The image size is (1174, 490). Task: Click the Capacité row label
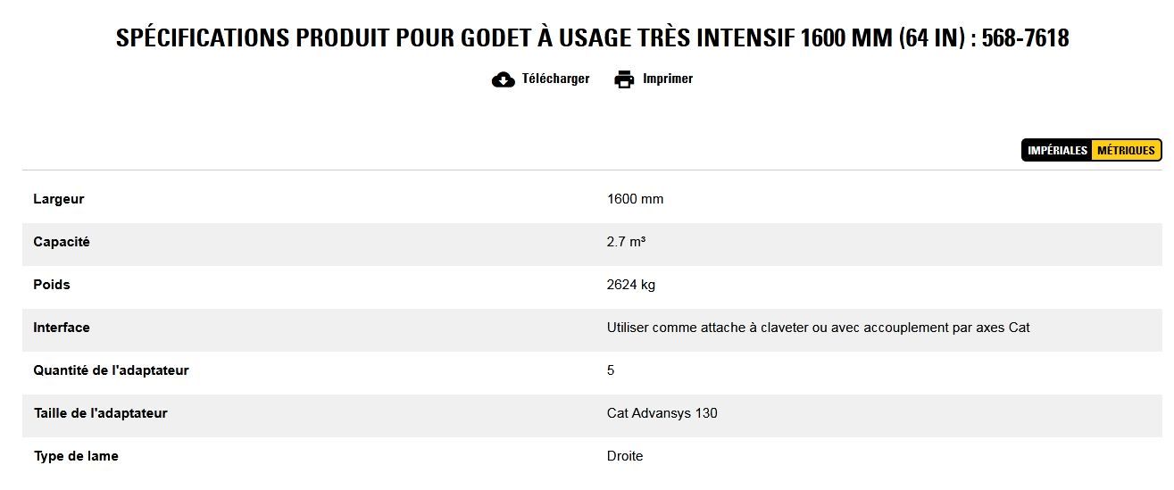[x=62, y=242]
